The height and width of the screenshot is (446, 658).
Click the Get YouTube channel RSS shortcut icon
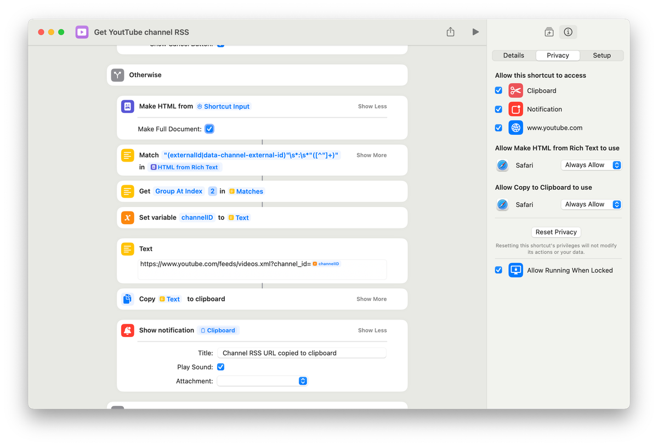point(82,32)
